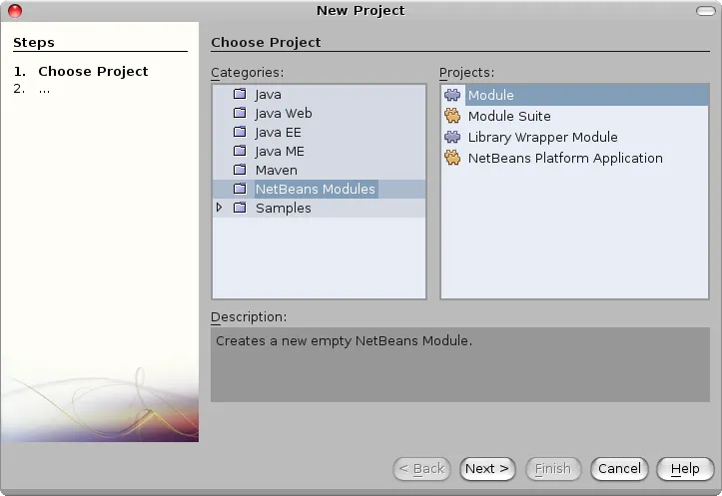This screenshot has height=496, width=722.
Task: Click the Next > button
Action: click(487, 468)
